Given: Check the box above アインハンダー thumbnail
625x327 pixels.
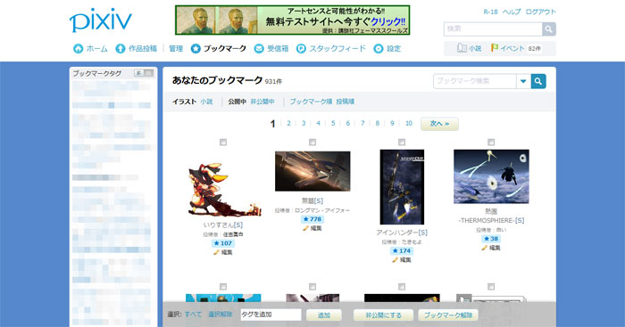Looking at the screenshot, I should [402, 142].
